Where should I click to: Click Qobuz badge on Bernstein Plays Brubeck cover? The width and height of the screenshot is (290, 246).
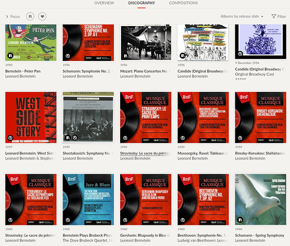point(68,220)
